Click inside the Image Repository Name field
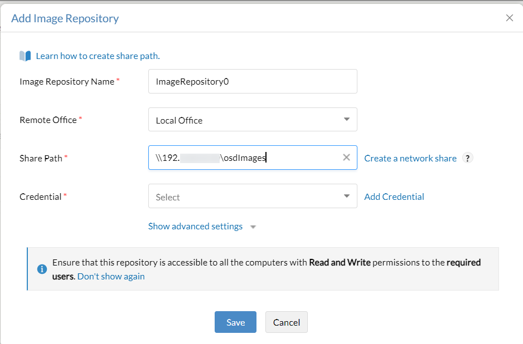The width and height of the screenshot is (523, 344). (253, 81)
